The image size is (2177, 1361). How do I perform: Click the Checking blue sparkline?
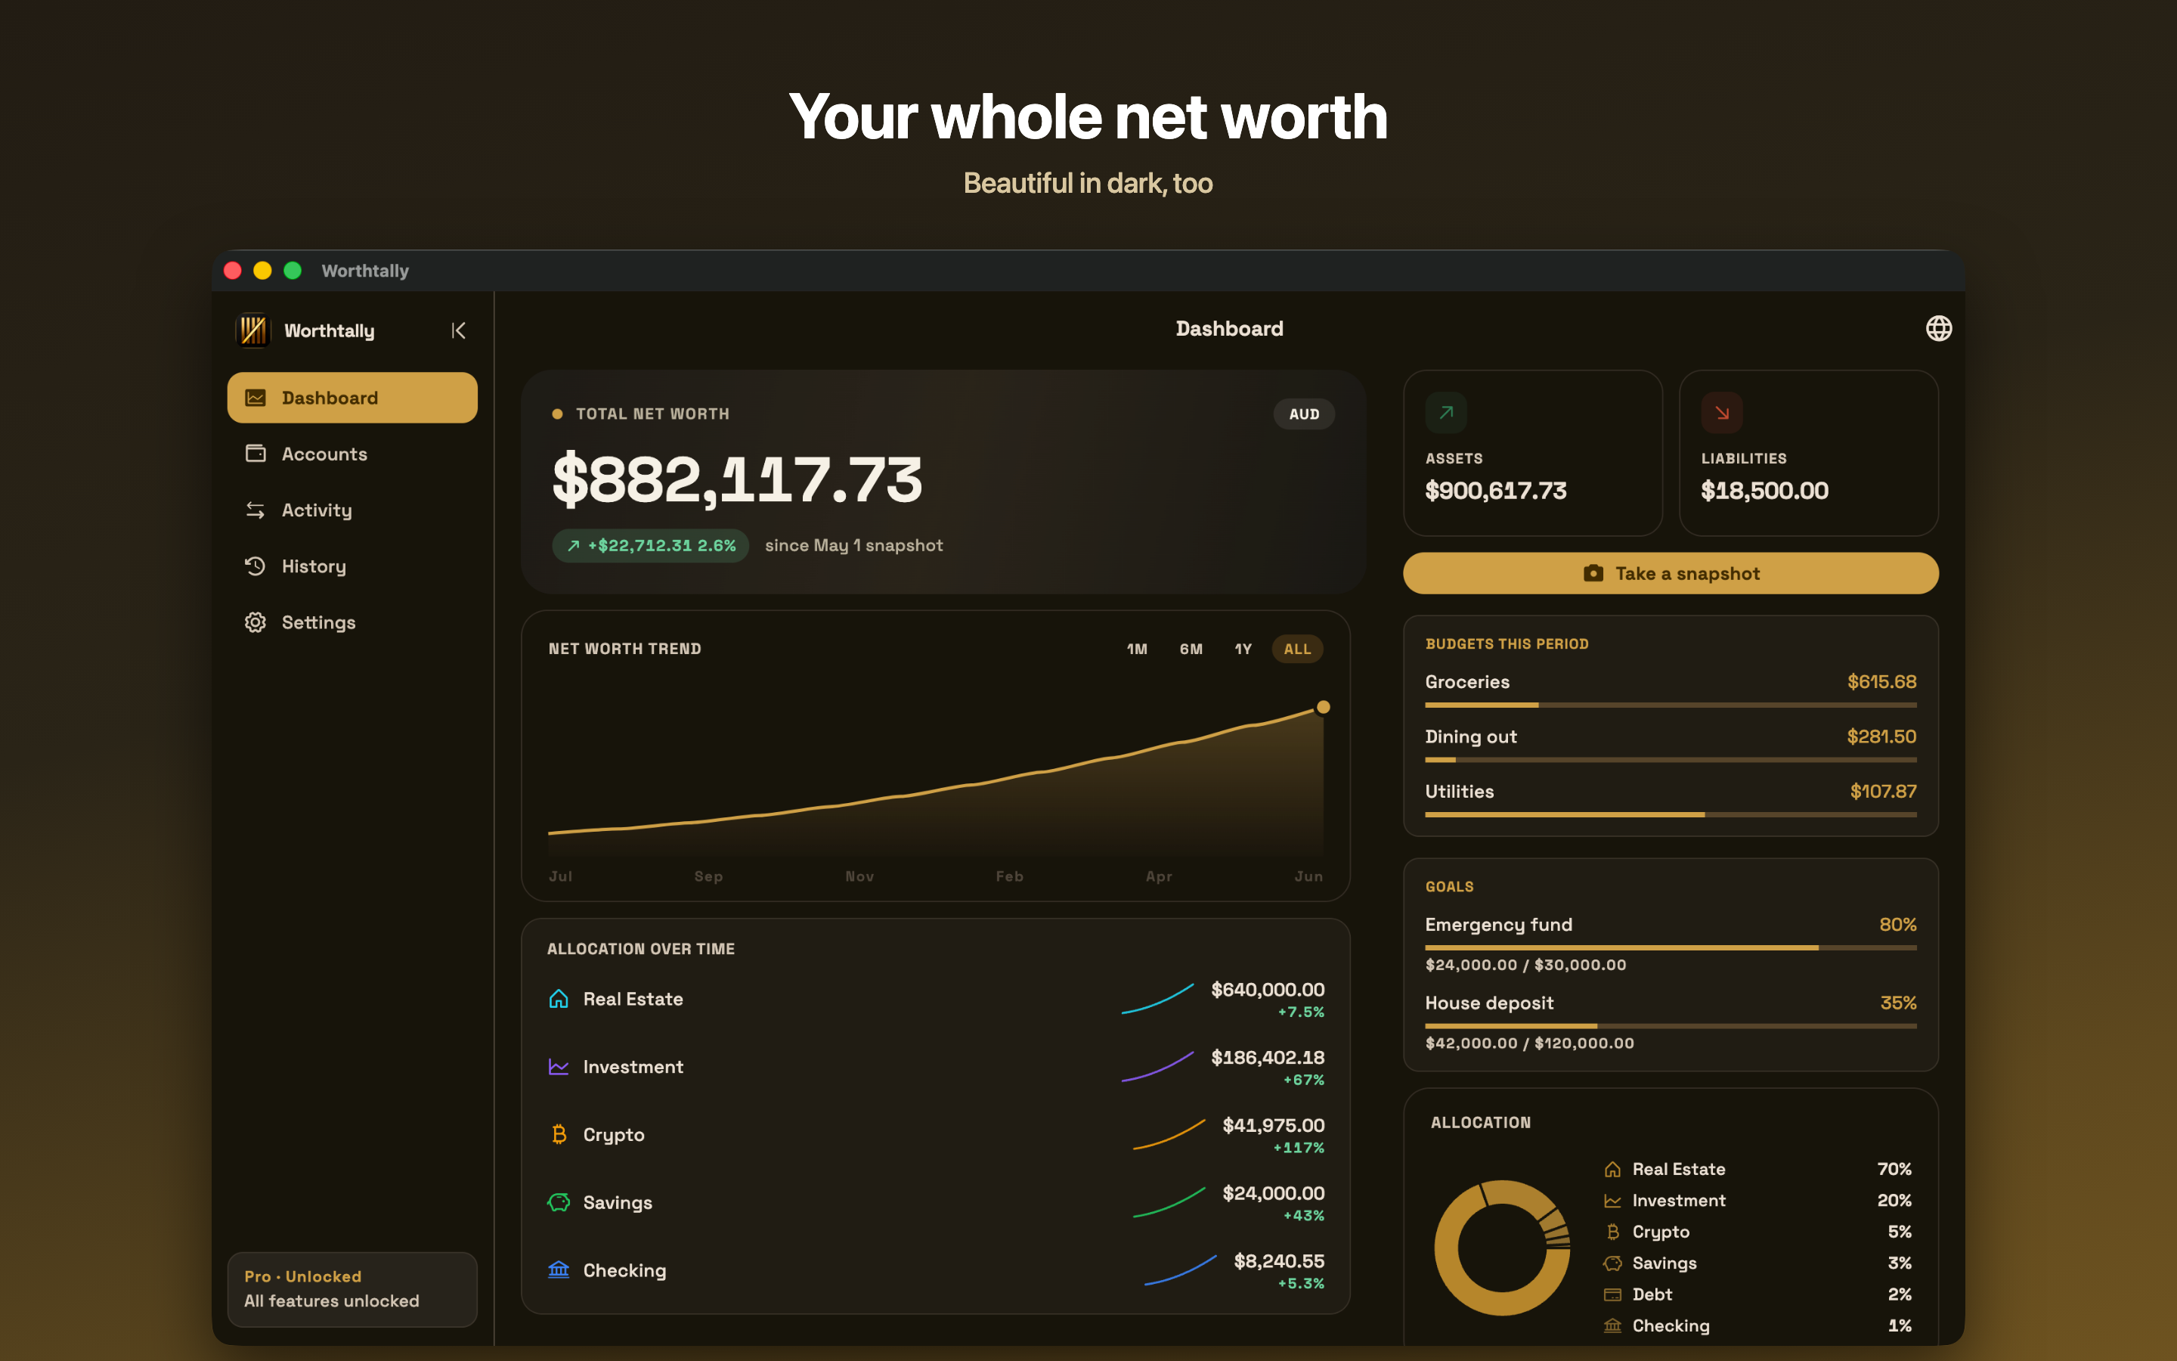point(1180,1270)
